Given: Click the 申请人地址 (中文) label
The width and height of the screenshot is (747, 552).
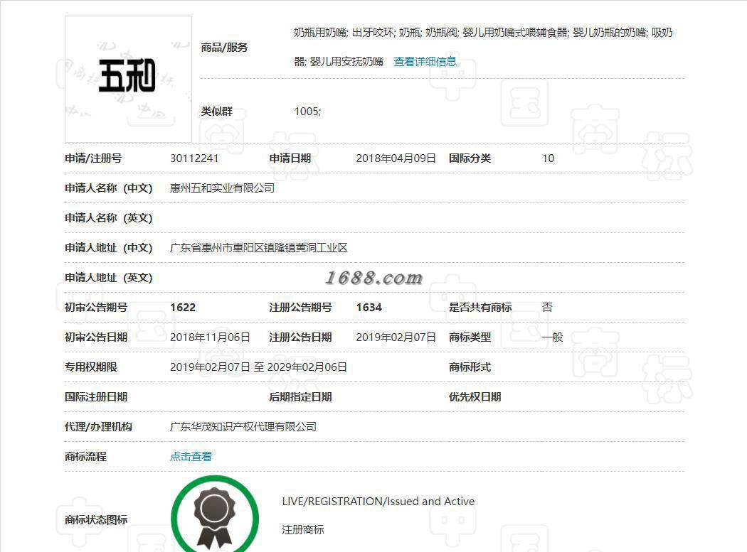Looking at the screenshot, I should (x=109, y=248).
